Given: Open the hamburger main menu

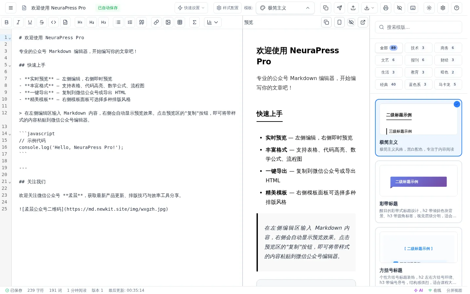Looking at the screenshot, I should coord(11,8).
